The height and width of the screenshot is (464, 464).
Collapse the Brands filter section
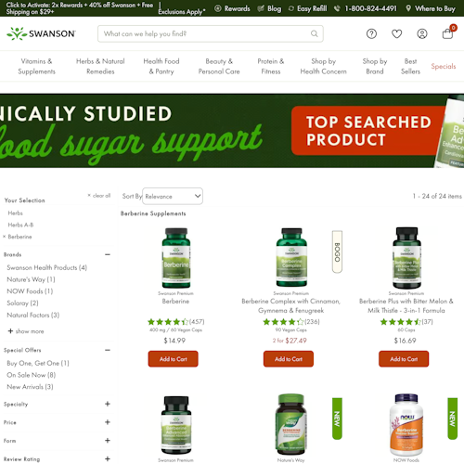(x=108, y=254)
